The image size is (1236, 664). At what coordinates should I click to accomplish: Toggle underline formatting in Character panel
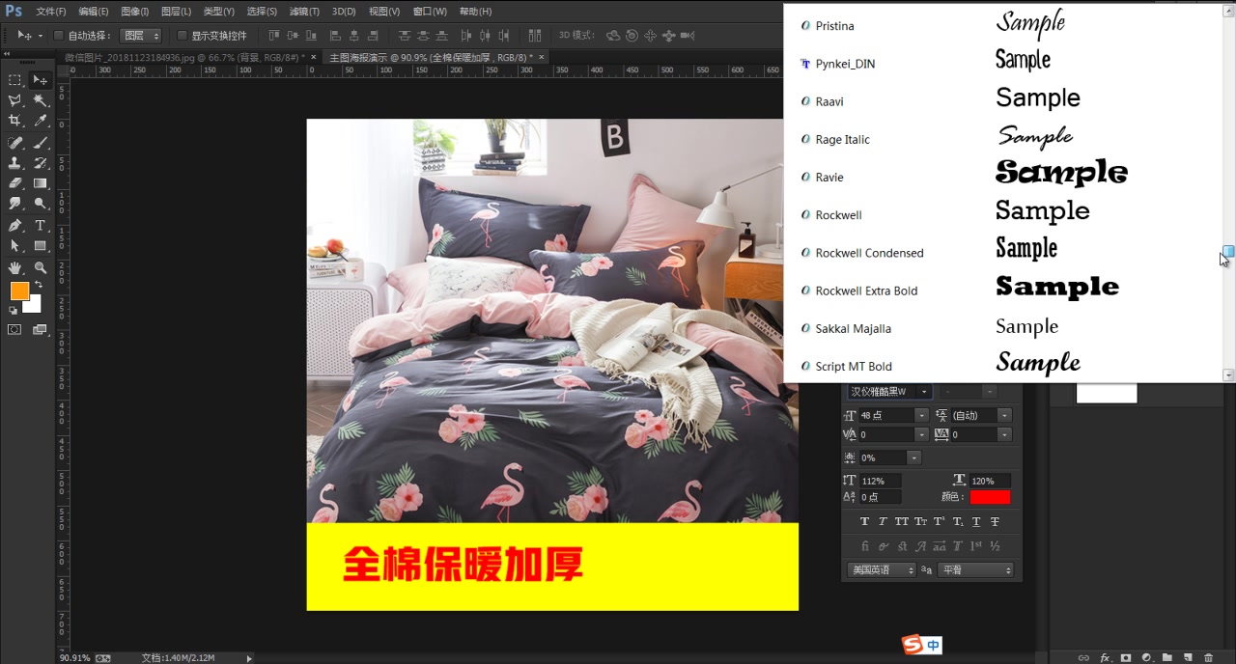tap(976, 521)
